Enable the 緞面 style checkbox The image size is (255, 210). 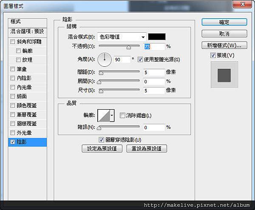click(12, 96)
